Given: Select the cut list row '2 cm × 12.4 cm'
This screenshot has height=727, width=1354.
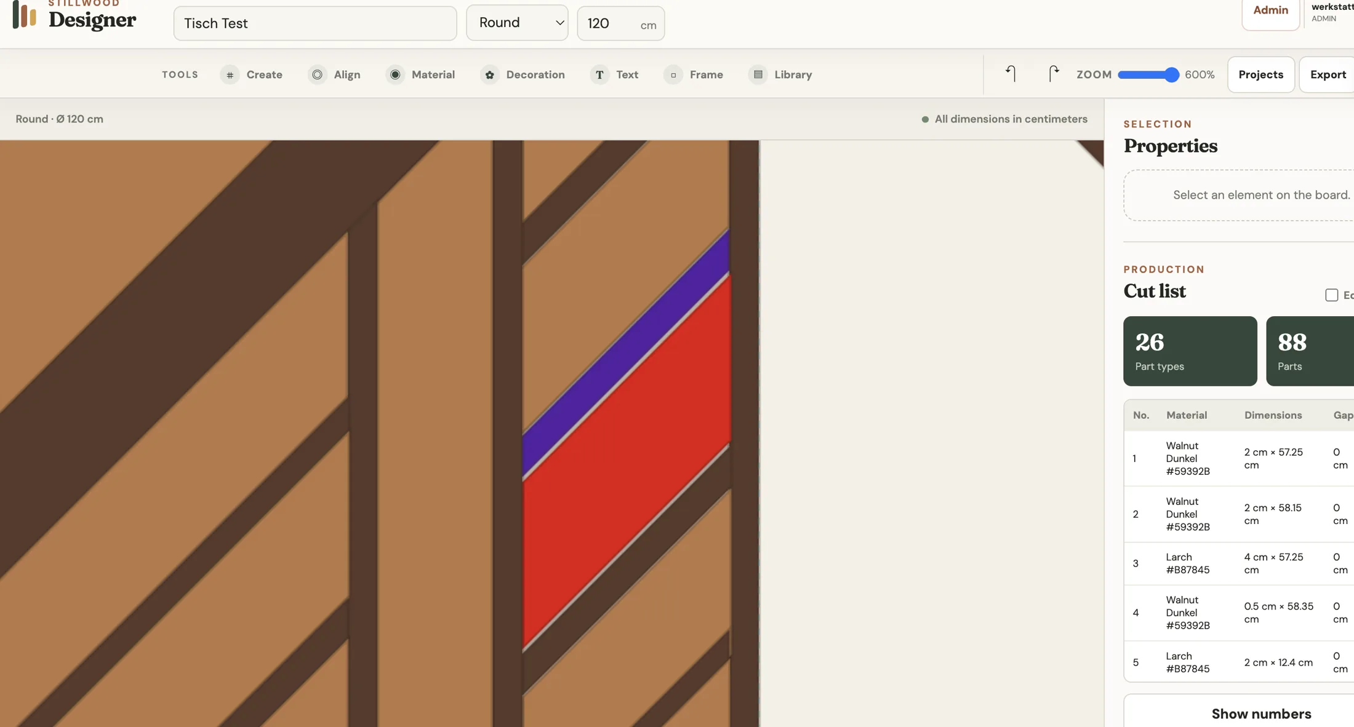Looking at the screenshot, I should pos(1238,662).
